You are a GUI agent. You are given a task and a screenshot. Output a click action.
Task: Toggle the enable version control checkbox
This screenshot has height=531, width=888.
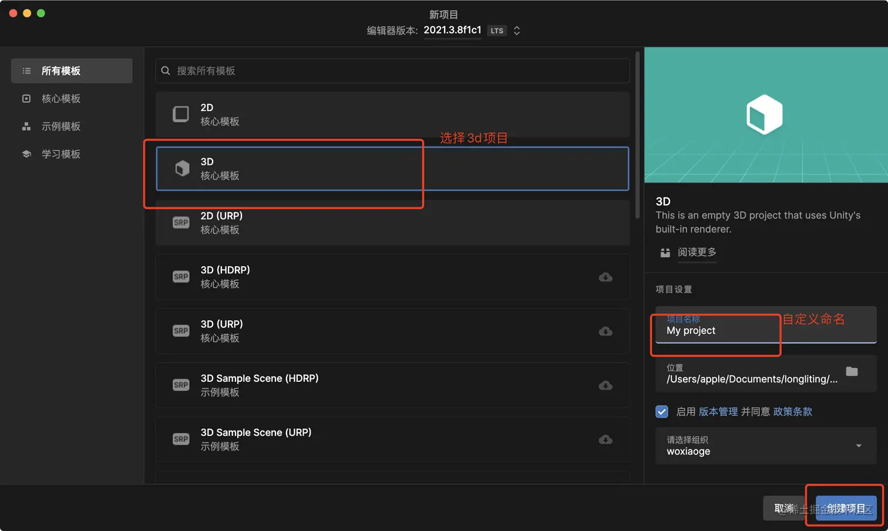coord(662,412)
